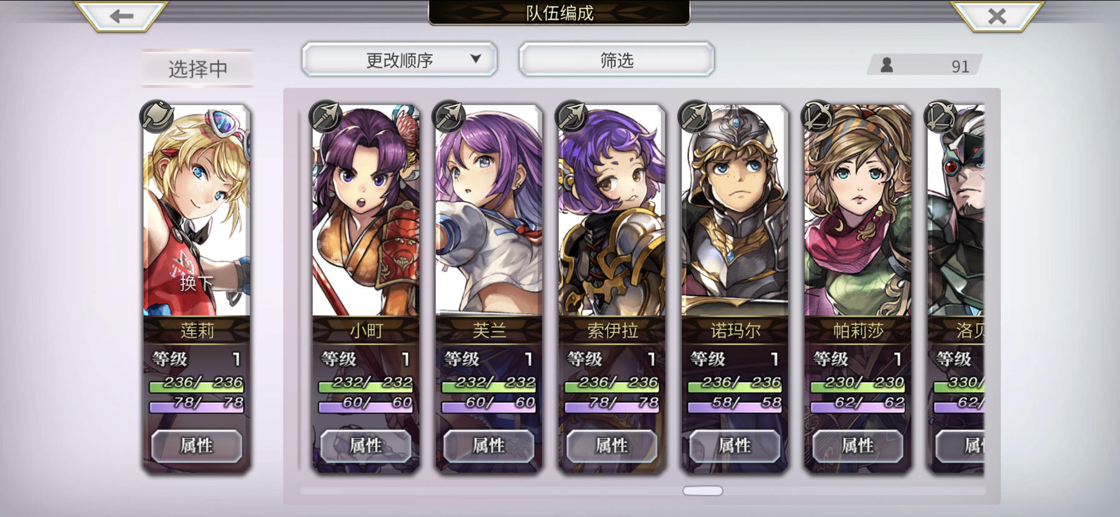Go back using the arrow icon

122,16
